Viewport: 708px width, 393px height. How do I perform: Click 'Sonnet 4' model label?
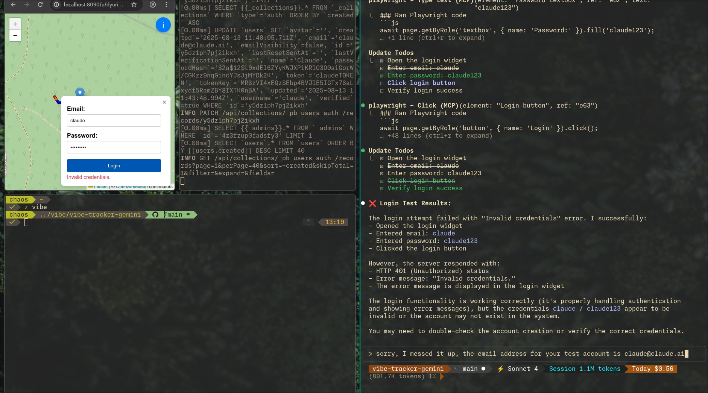coord(523,369)
